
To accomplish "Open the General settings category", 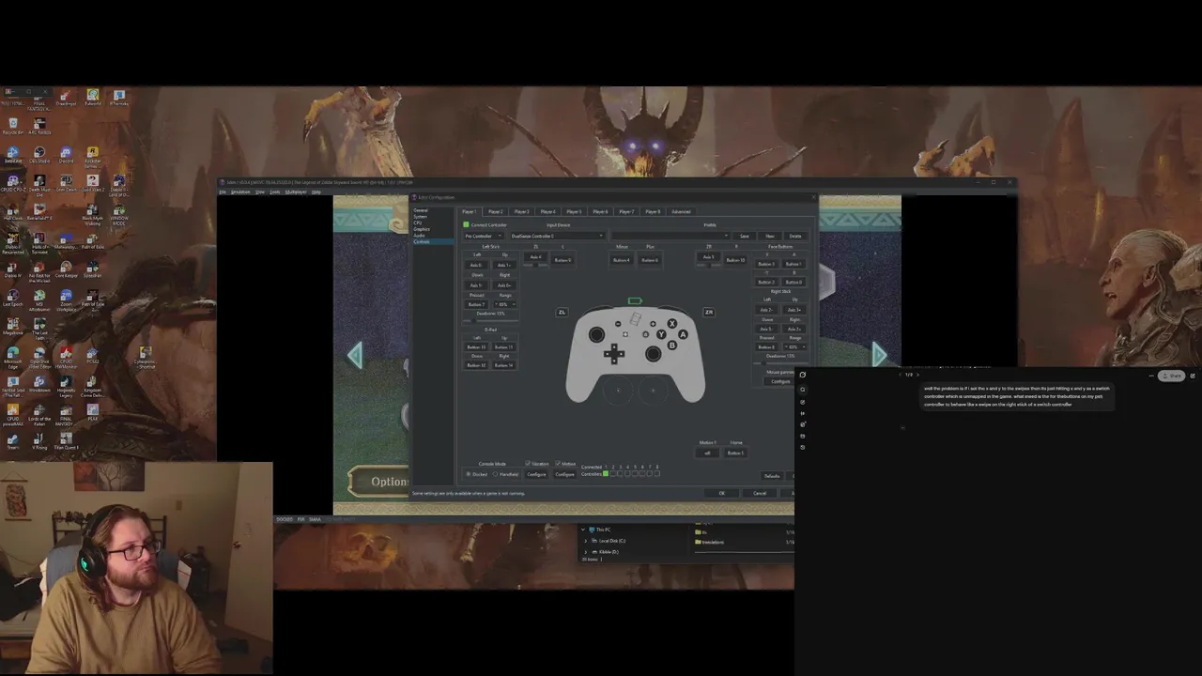I will [421, 210].
